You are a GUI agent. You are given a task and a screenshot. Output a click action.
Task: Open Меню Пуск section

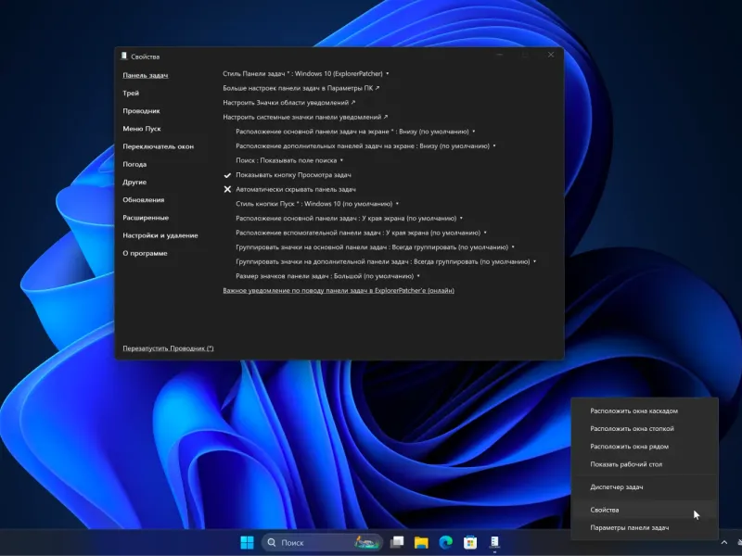142,129
